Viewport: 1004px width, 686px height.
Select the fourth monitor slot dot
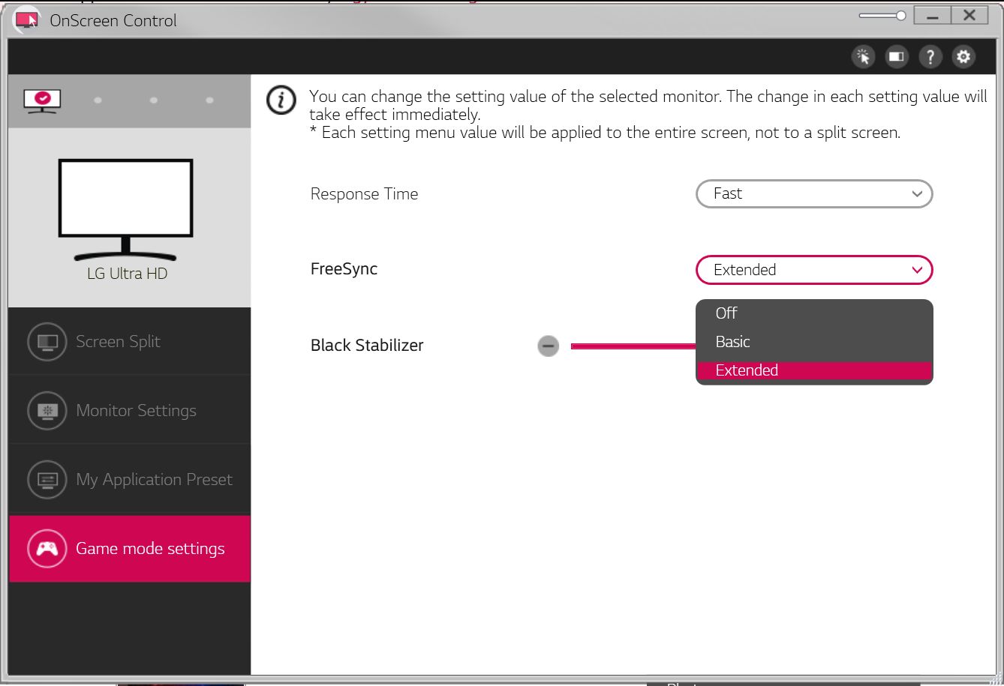click(209, 100)
